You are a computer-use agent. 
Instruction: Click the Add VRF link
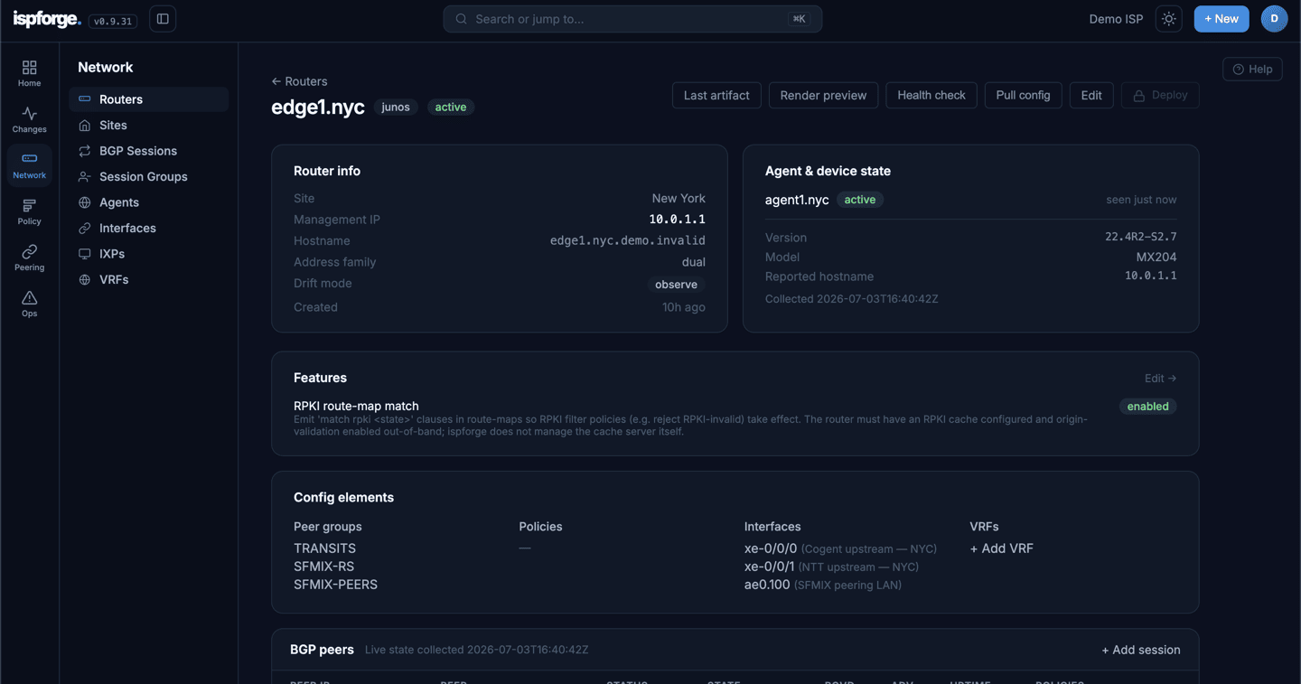click(x=1001, y=548)
